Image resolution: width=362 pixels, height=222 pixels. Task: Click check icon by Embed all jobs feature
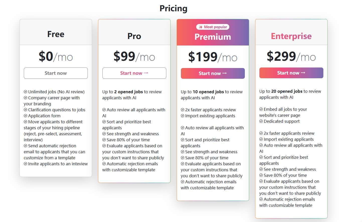tap(261, 109)
